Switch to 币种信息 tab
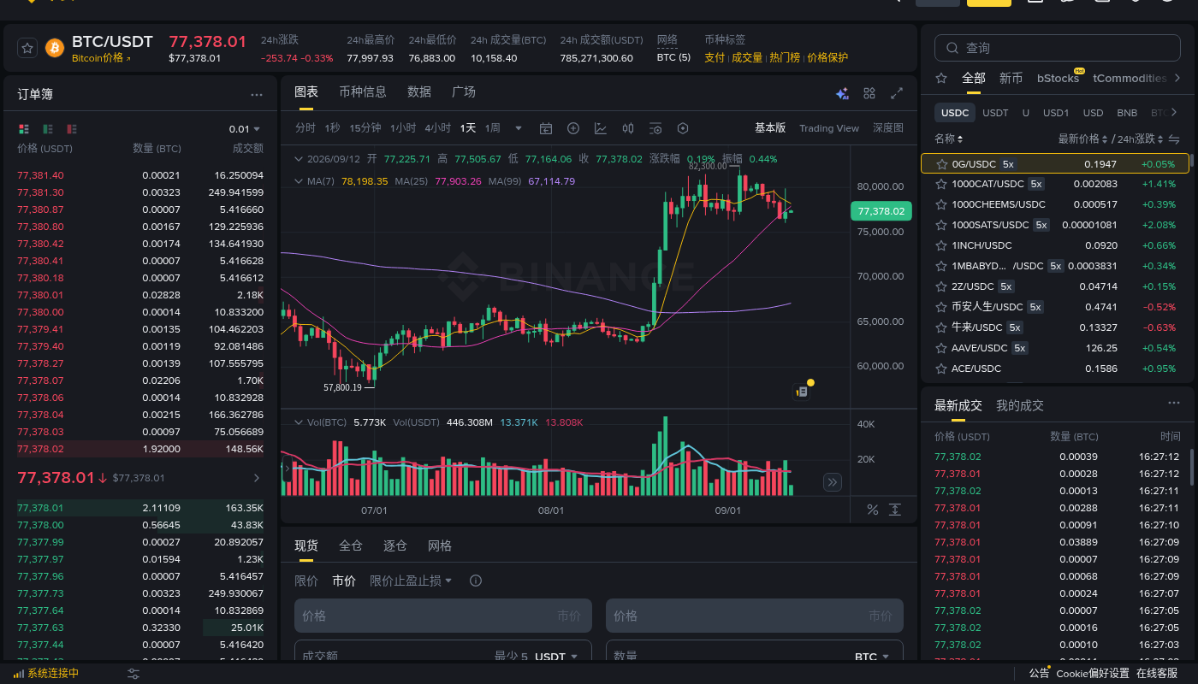 pos(363,91)
